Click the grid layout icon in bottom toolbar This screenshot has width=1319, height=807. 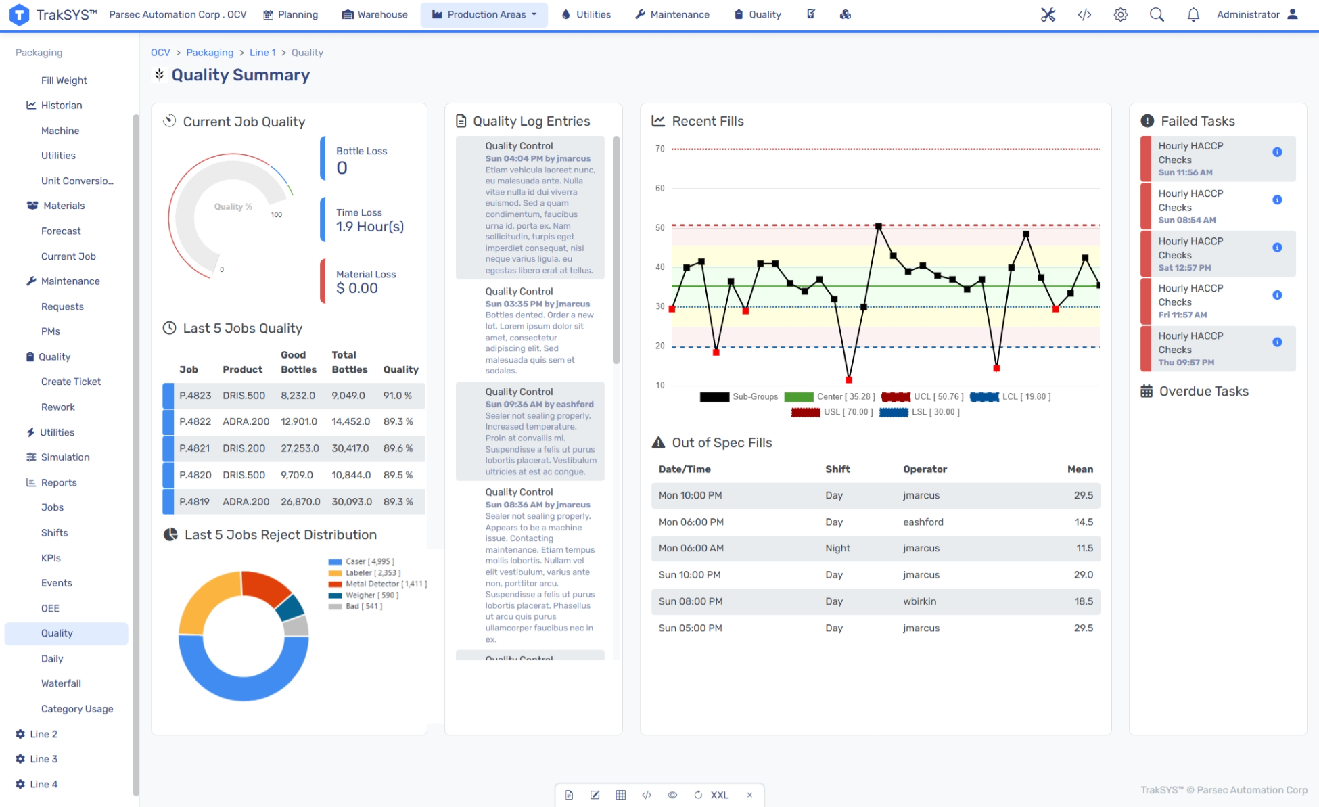click(620, 795)
